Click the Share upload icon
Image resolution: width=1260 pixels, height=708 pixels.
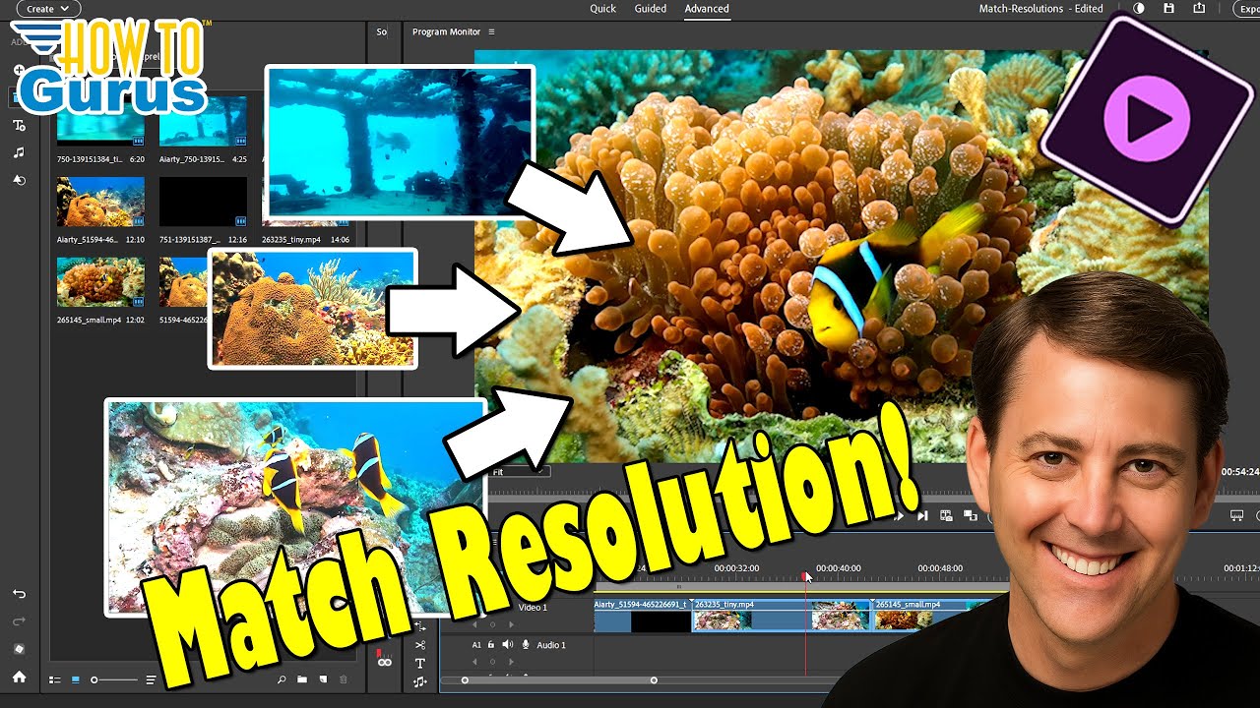click(x=1198, y=9)
